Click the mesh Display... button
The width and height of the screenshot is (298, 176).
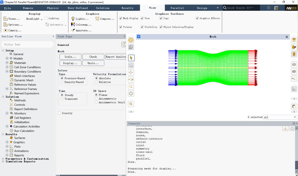70,63
